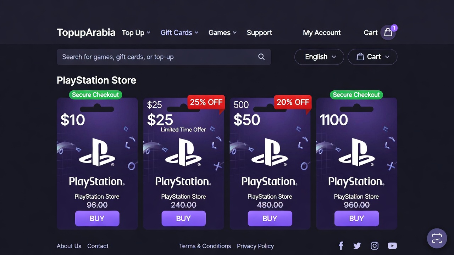Expand the Cart dropdown button
Image resolution: width=454 pixels, height=255 pixels.
click(372, 57)
